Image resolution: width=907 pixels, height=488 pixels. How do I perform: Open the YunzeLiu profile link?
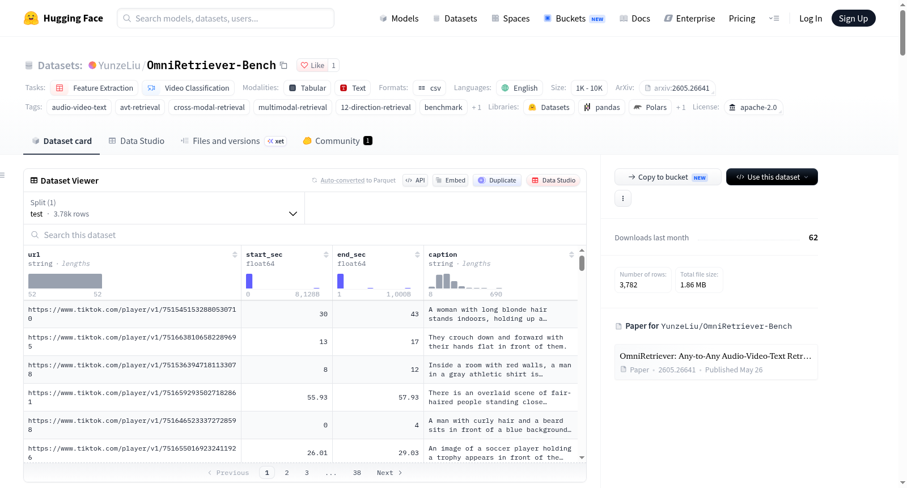119,65
